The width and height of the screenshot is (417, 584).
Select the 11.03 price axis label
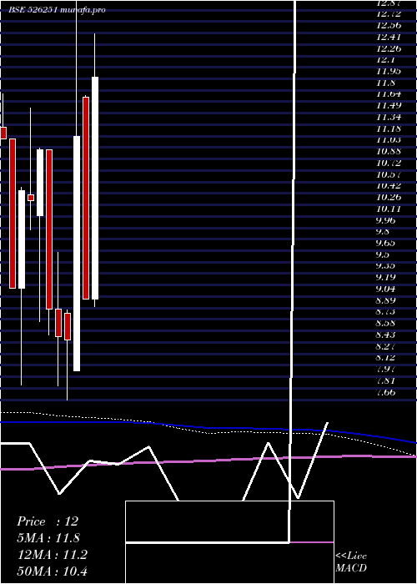(389, 139)
